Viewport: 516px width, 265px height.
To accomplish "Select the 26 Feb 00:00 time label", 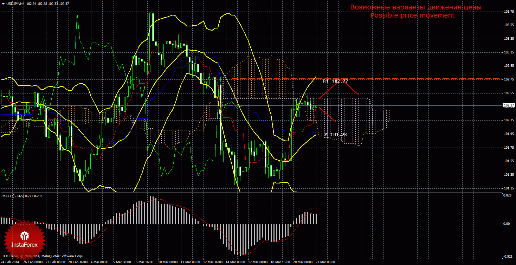I will (x=33, y=262).
